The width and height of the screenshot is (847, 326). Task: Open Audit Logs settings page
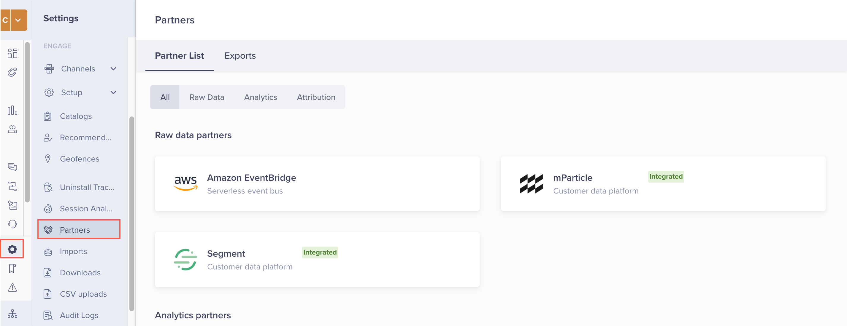79,315
